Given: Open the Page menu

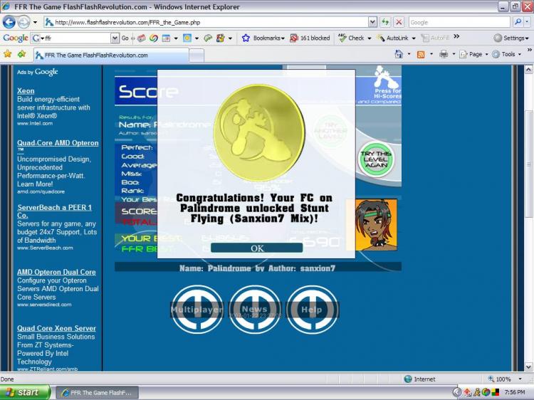Looking at the screenshot, I should 473,54.
